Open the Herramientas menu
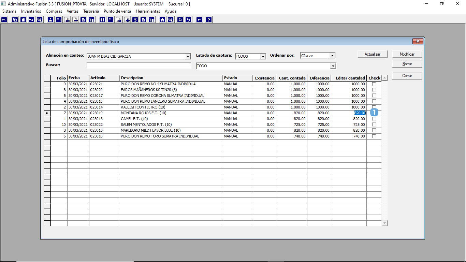The height and width of the screenshot is (262, 466). click(148, 11)
